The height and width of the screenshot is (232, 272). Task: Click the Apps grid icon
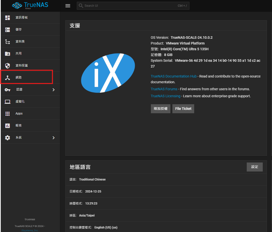coord(8,113)
